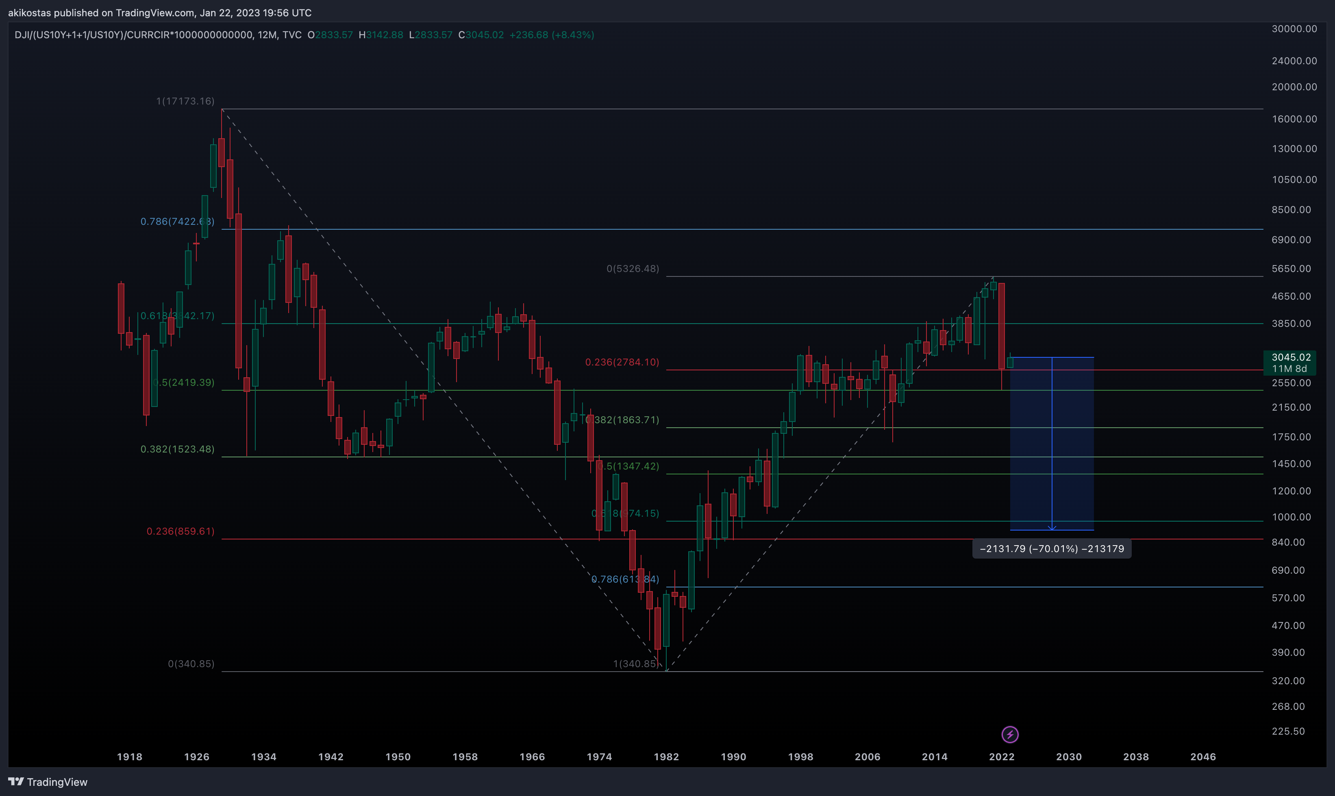Click the 1918 year on time axis
This screenshot has height=796, width=1335.
point(130,756)
